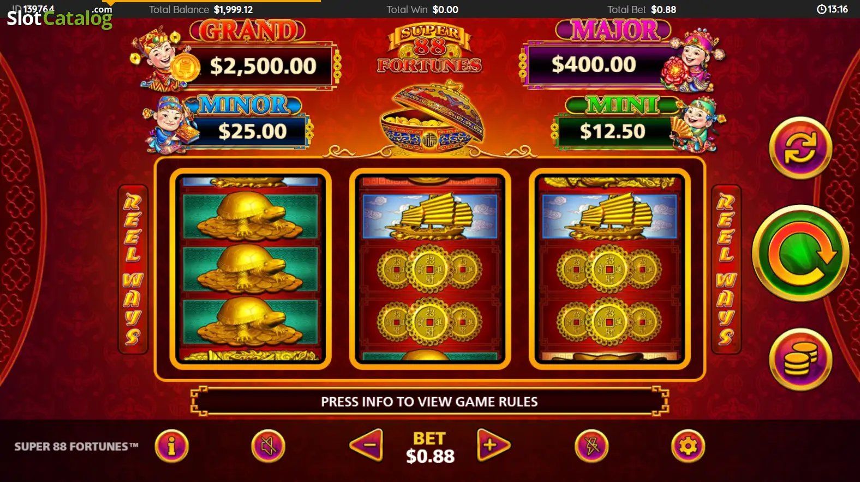Click the Press Info to View Game Rules banner
Viewport: 860px width, 482px height.
pyautogui.click(x=429, y=402)
